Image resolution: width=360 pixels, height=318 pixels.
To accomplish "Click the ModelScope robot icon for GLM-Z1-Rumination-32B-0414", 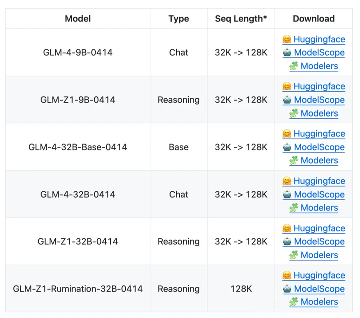I will (x=287, y=289).
